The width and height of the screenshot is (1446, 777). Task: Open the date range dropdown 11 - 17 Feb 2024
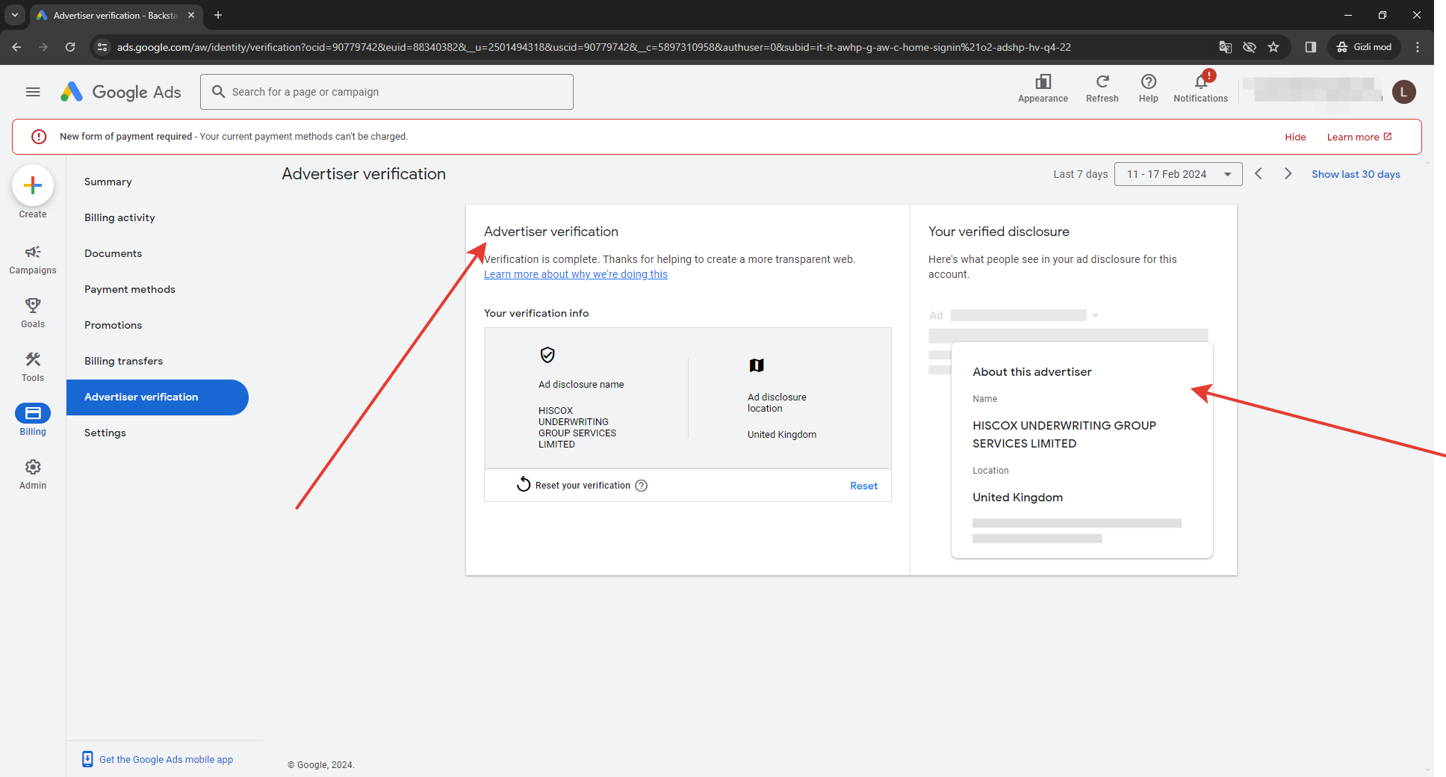pyautogui.click(x=1178, y=174)
